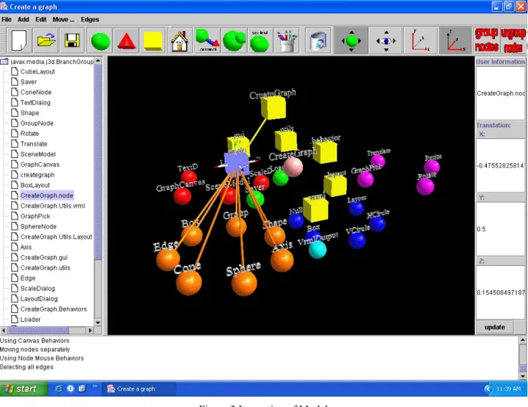The height and width of the screenshot is (407, 528).
Task: Toggle the solid red axis icon
Action: [x=455, y=40]
